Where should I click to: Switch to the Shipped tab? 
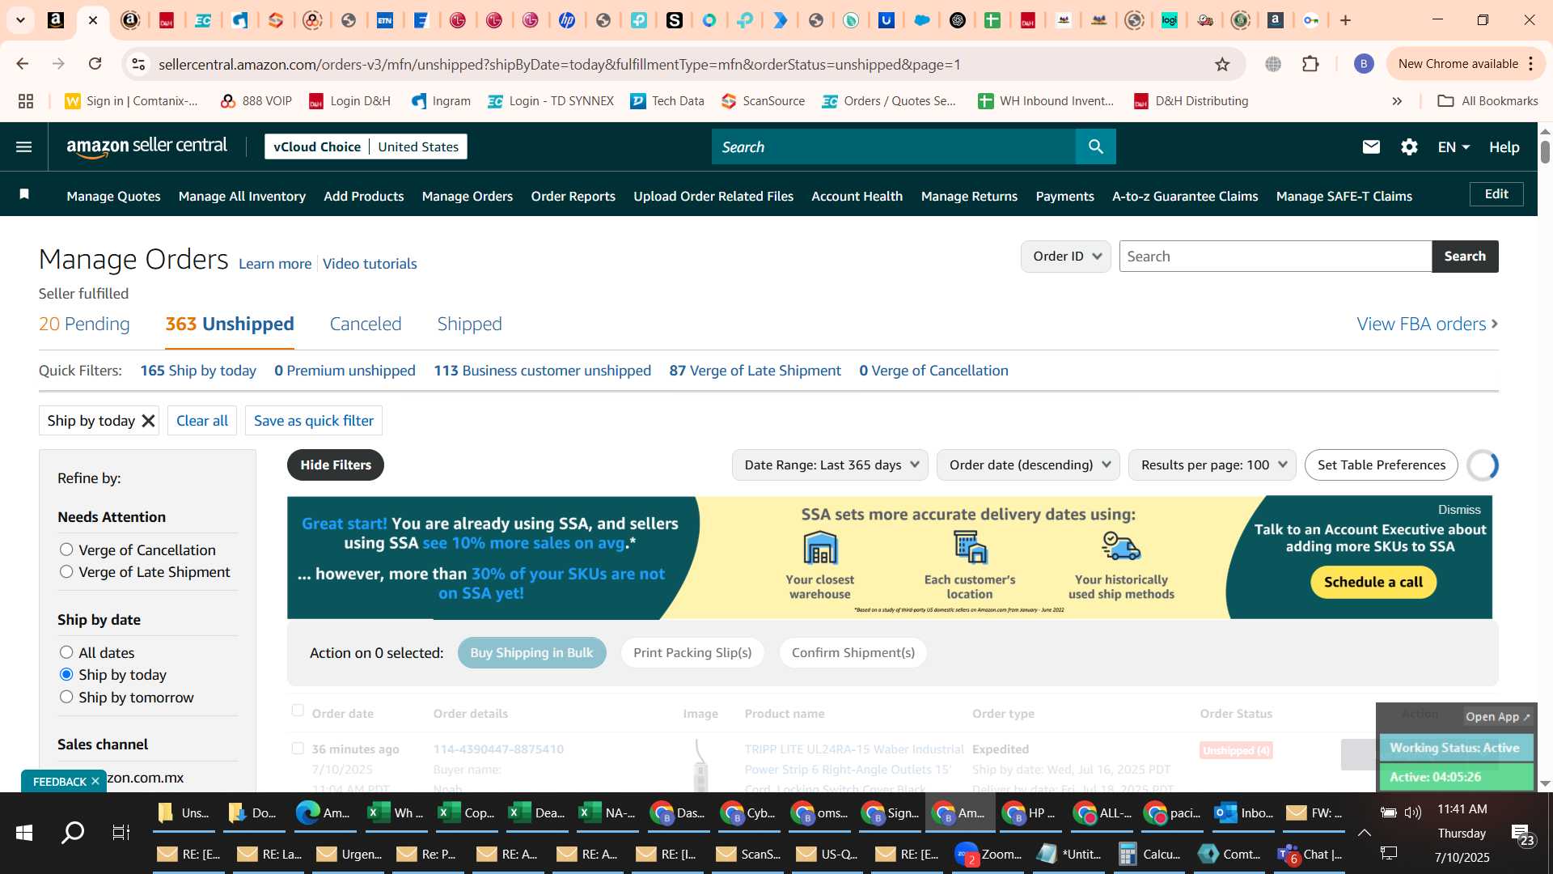pyautogui.click(x=469, y=324)
